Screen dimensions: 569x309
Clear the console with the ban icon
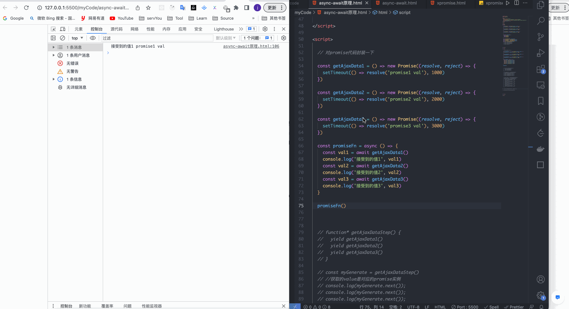click(x=63, y=38)
